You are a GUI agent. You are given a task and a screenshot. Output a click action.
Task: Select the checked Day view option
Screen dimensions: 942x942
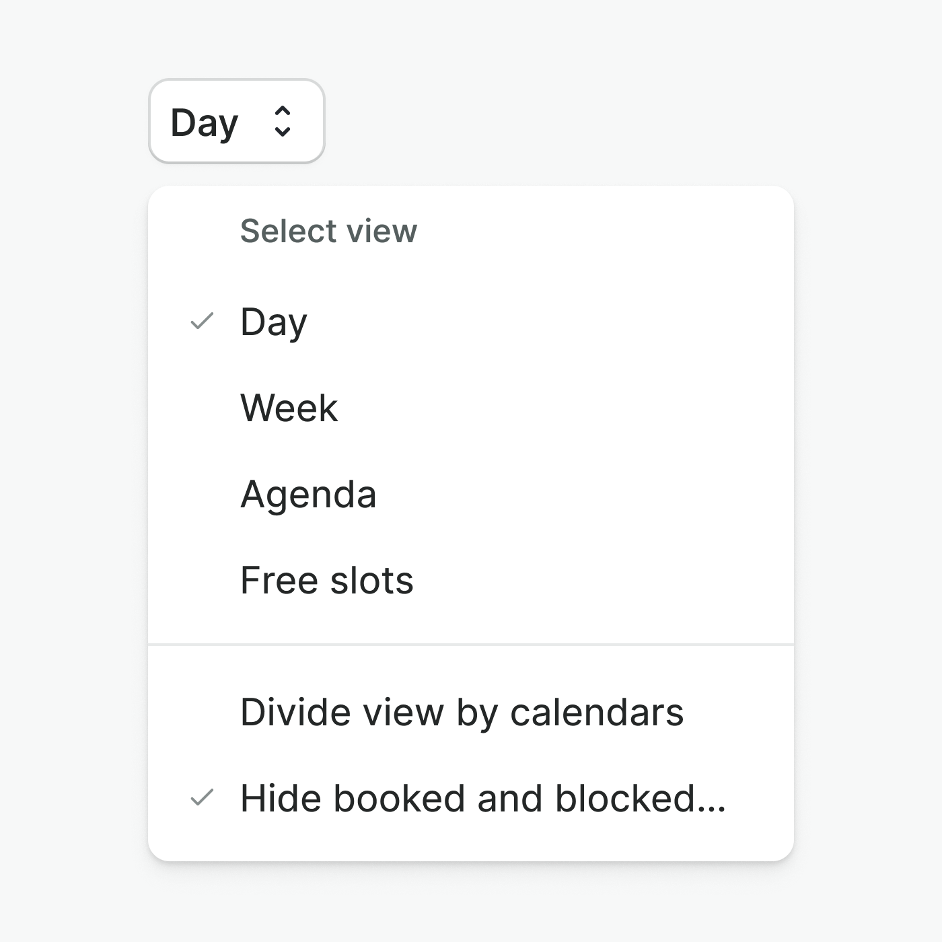pyautogui.click(x=274, y=322)
